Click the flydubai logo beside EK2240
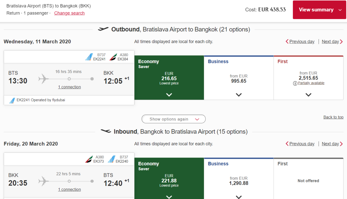347x199 pixels. (111, 159)
